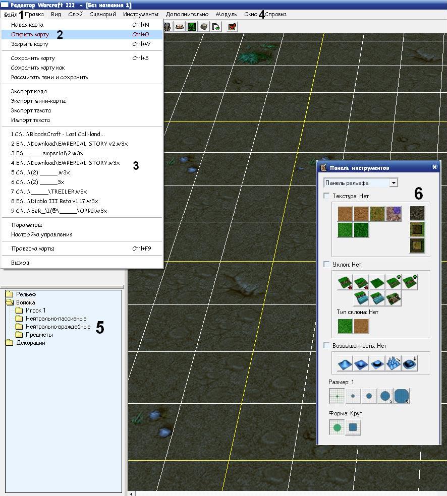Choose the square brush shape
This screenshot has width=447, height=496.
[353, 427]
